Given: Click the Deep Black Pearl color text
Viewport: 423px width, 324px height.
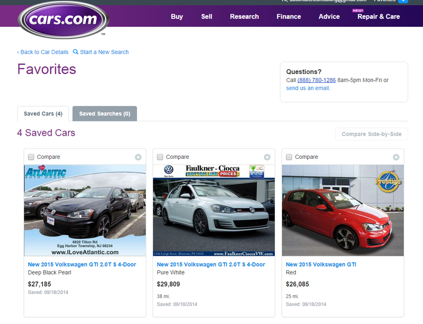Looking at the screenshot, I should pyautogui.click(x=50, y=273).
